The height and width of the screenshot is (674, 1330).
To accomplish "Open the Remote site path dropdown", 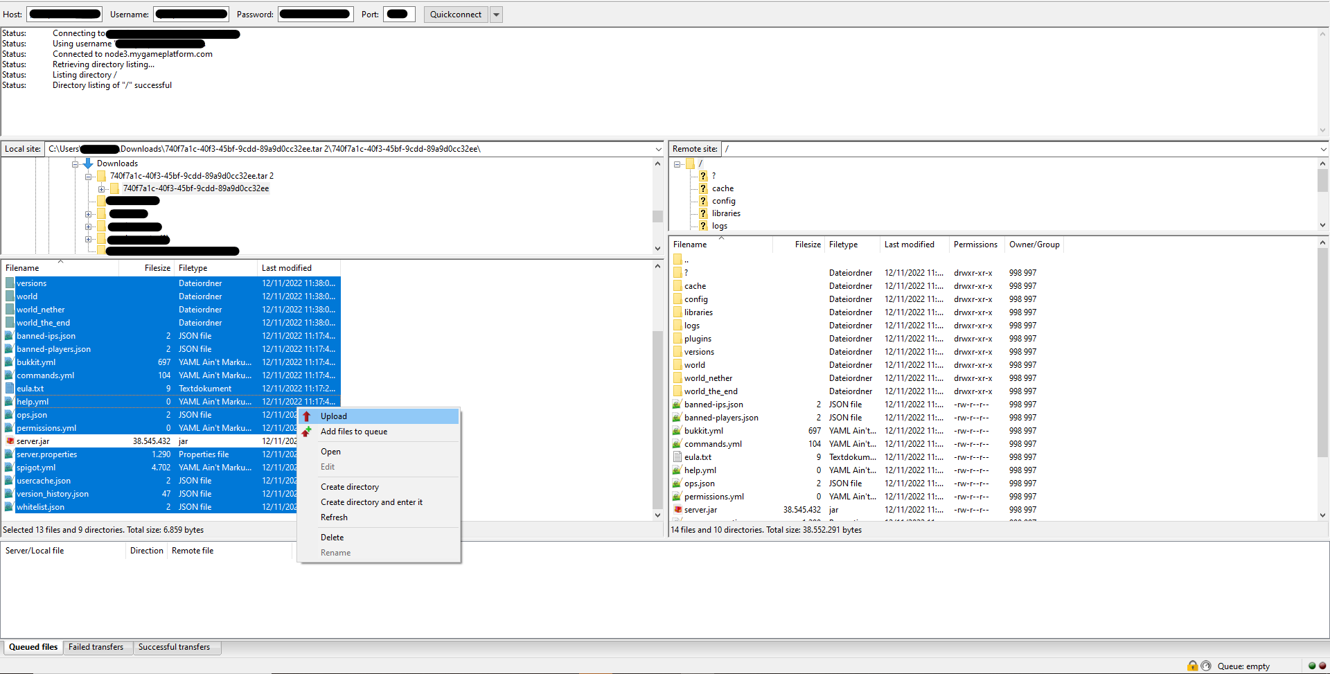I will [1323, 149].
